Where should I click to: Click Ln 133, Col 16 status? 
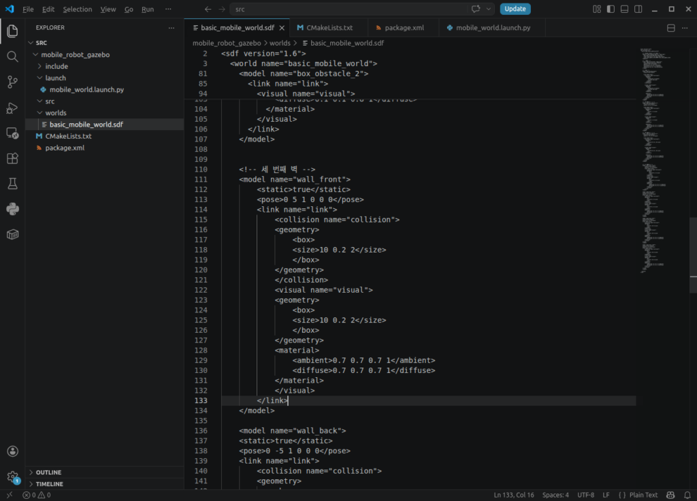point(514,495)
